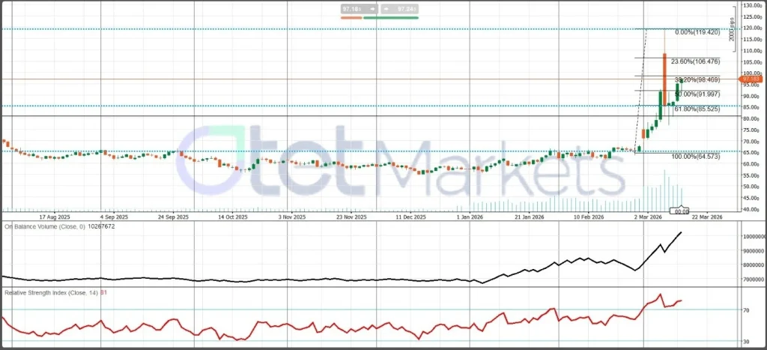Click the green buy sentiment bar
The image size is (767, 350).
pos(392,16)
